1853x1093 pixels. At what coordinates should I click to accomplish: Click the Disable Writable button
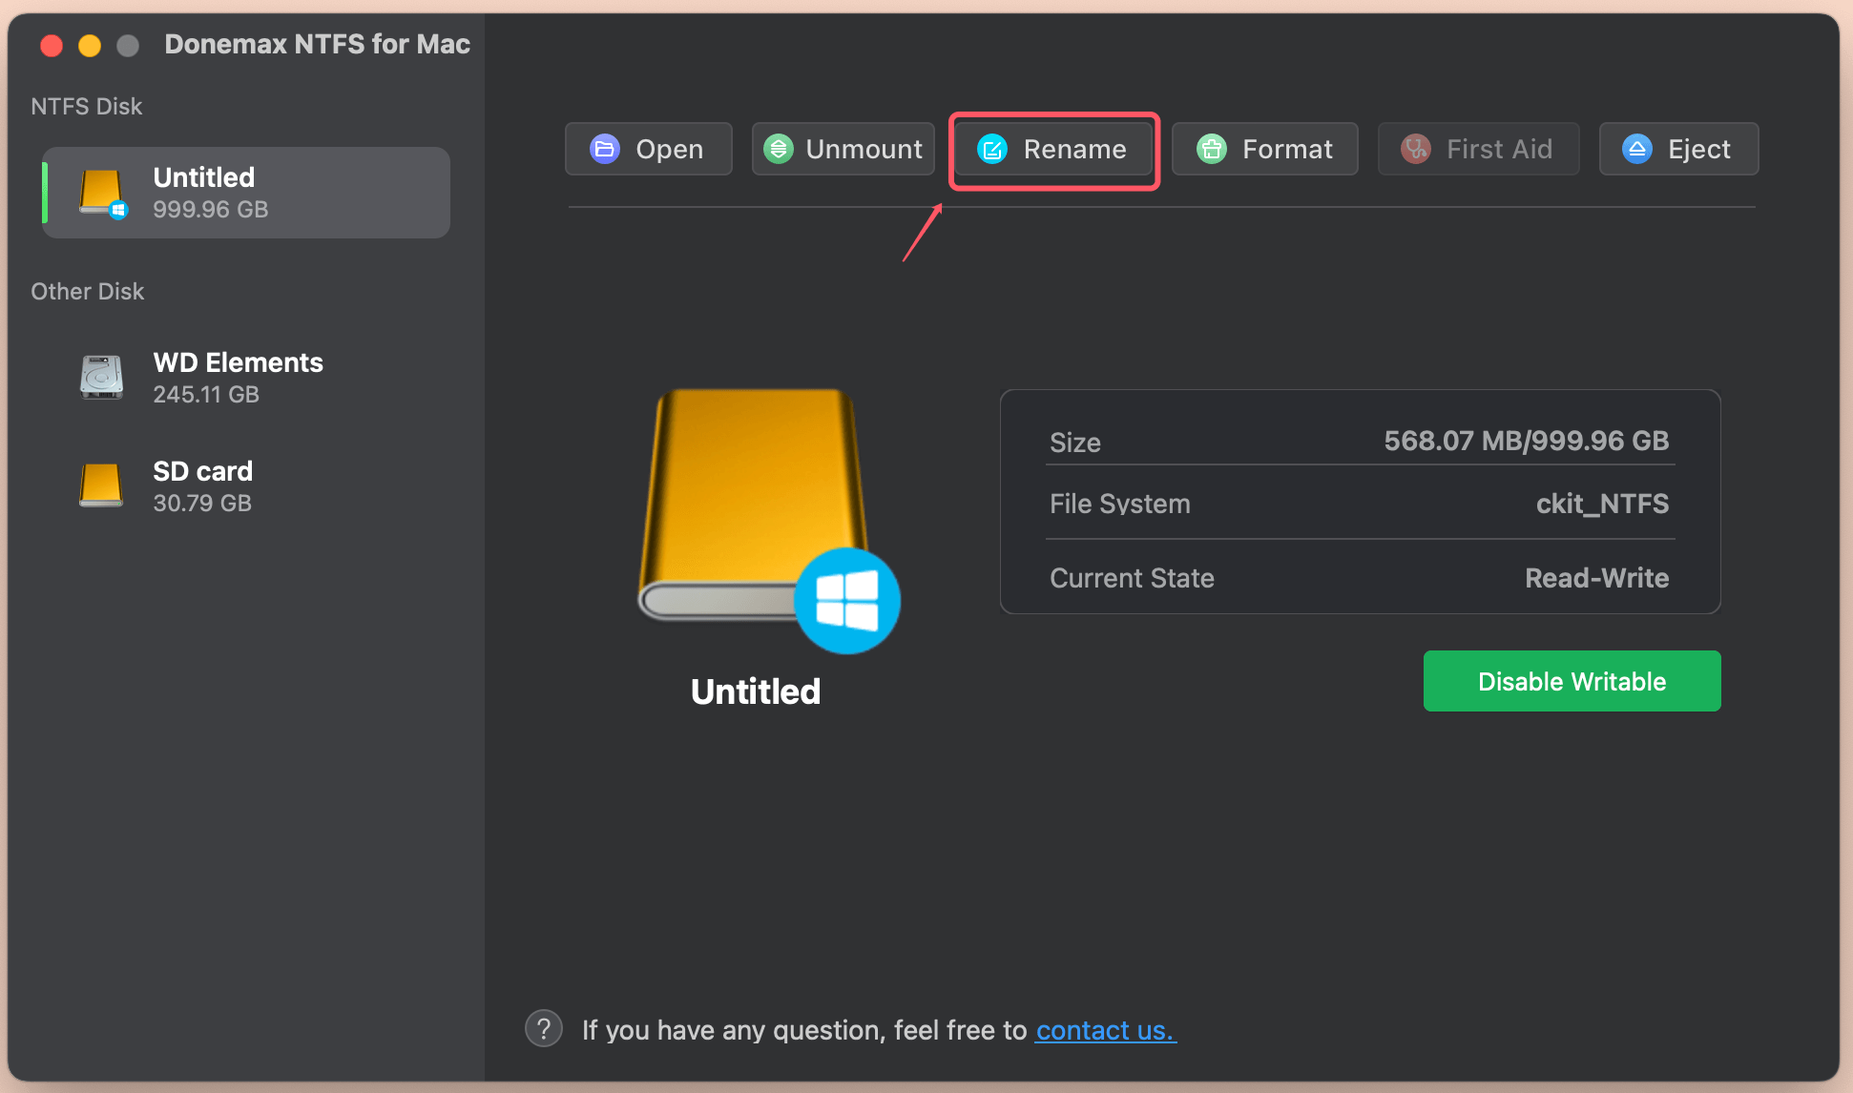click(1571, 681)
